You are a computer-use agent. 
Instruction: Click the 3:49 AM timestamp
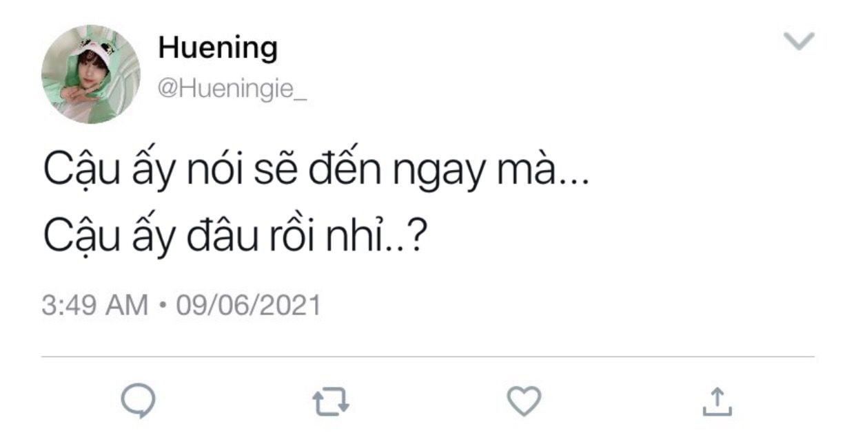tap(95, 306)
